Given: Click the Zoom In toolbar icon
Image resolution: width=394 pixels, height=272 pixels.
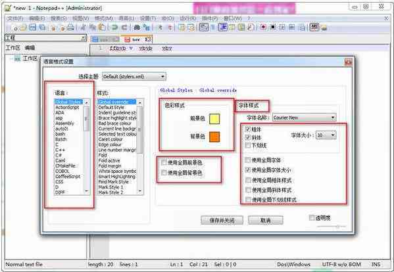Looking at the screenshot, I should pyautogui.click(x=160, y=28).
